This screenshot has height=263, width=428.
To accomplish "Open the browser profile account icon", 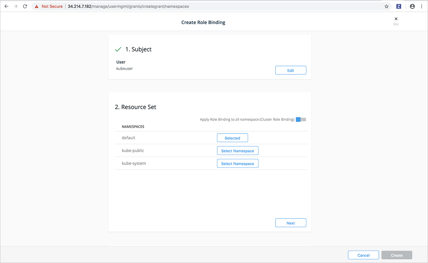I will click(412, 6).
